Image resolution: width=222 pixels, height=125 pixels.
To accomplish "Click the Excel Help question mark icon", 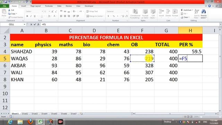I will coord(210,6).
